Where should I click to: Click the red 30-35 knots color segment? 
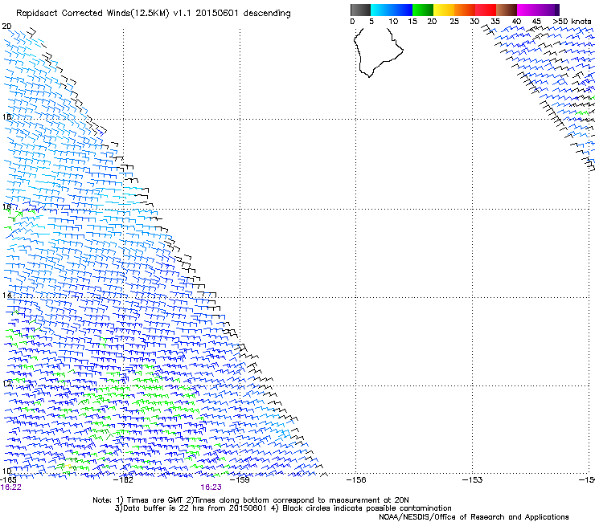pyautogui.click(x=486, y=10)
